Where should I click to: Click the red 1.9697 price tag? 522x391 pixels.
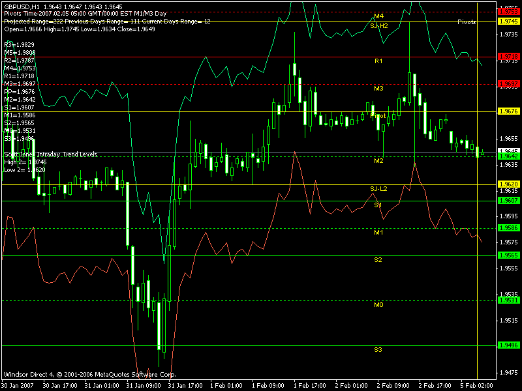tap(508, 84)
